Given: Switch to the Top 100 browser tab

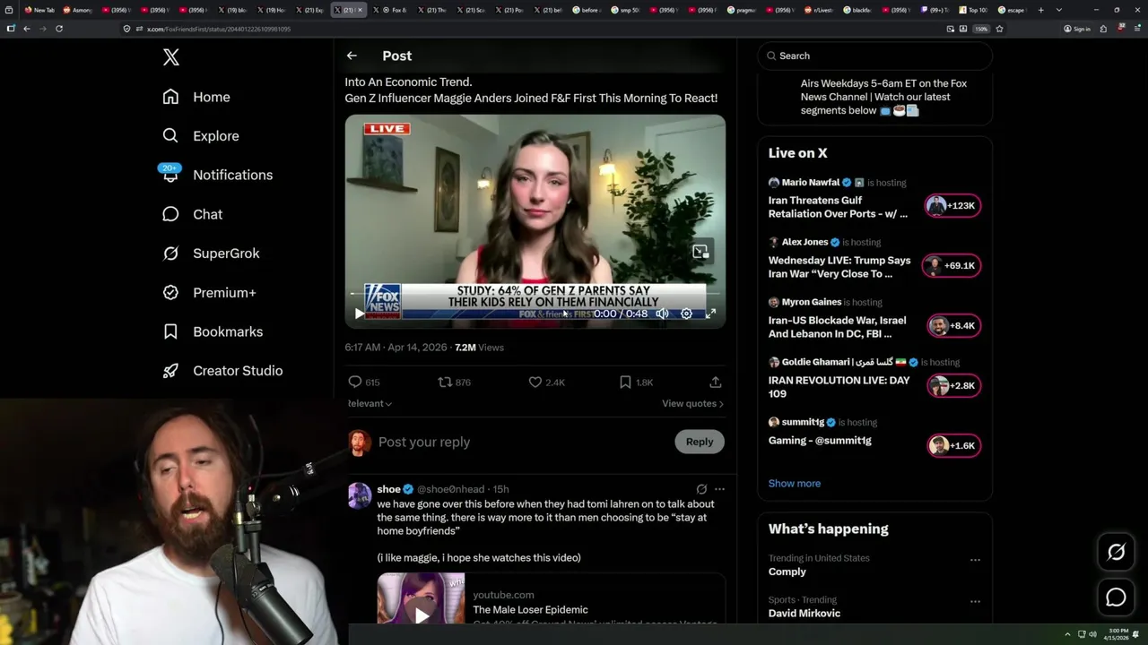Looking at the screenshot, I should (x=974, y=10).
